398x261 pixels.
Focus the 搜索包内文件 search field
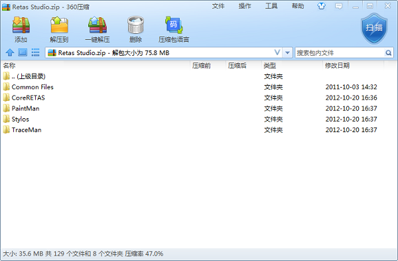pos(340,53)
